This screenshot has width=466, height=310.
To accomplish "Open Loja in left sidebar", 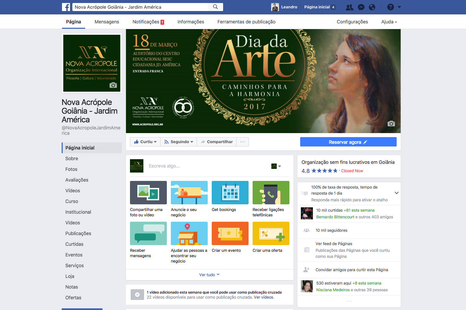I will (70, 276).
